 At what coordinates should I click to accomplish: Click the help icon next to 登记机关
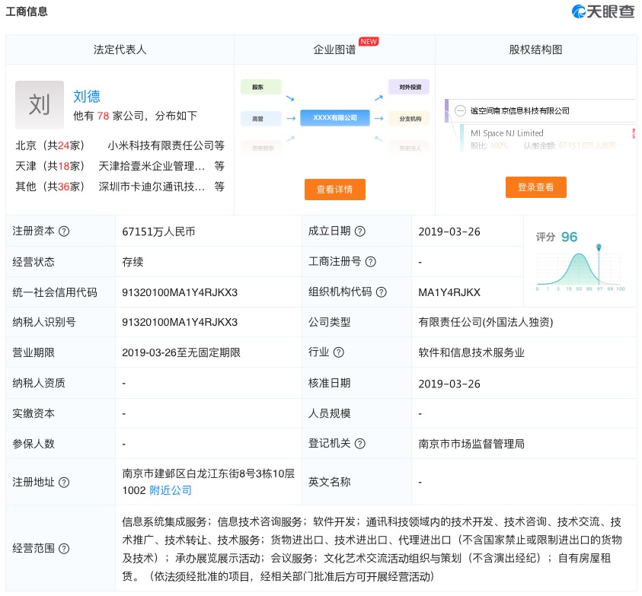pos(359,444)
